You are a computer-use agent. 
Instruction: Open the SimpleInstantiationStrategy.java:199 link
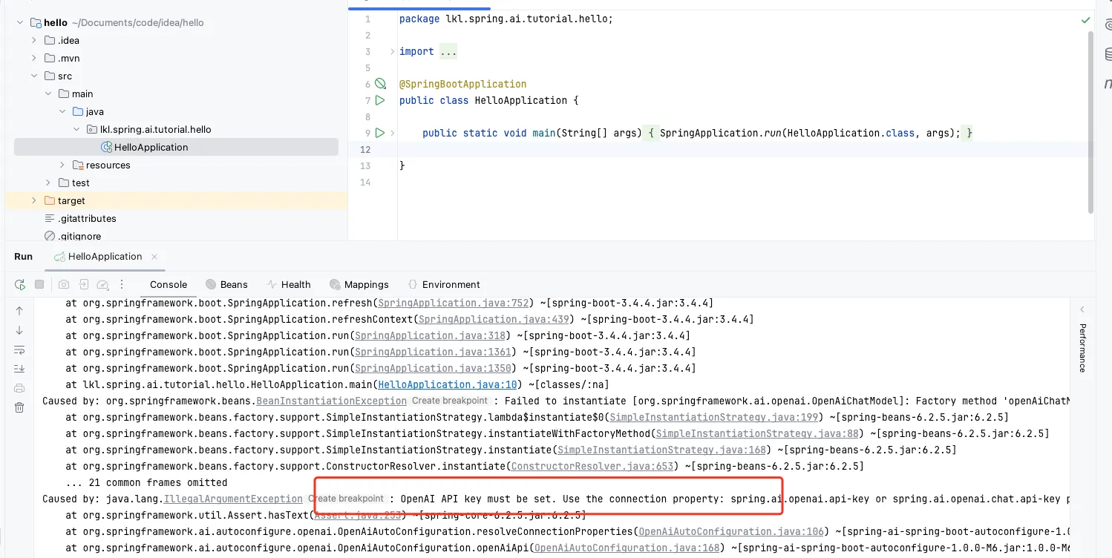(713, 418)
